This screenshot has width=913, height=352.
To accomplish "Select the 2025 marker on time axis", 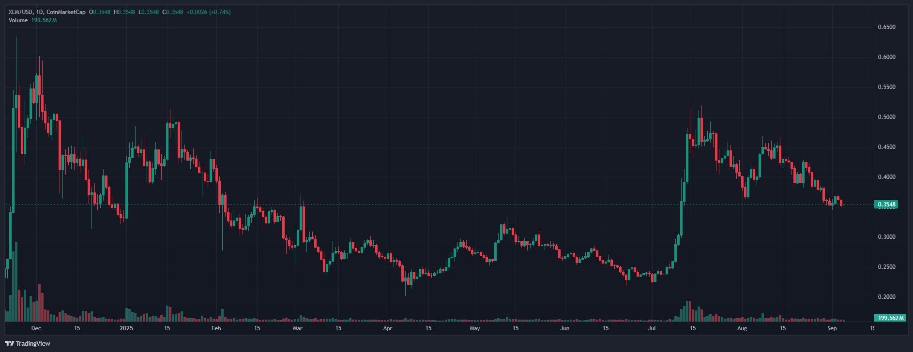I will click(126, 328).
